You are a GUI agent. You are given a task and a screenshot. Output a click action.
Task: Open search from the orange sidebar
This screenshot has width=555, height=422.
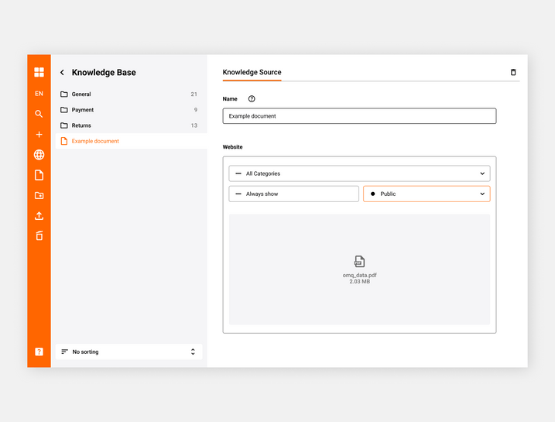coord(39,114)
